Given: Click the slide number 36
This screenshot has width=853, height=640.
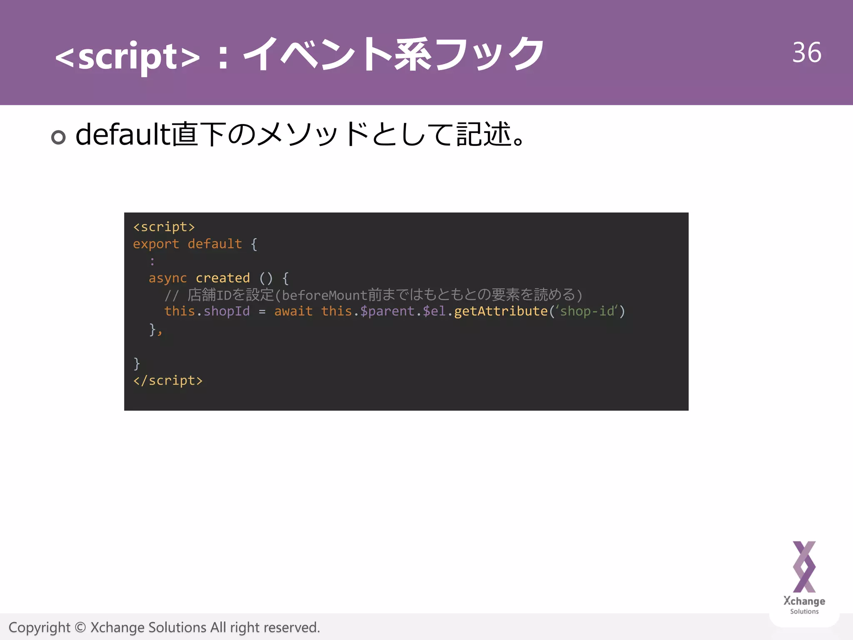Looking at the screenshot, I should [807, 52].
